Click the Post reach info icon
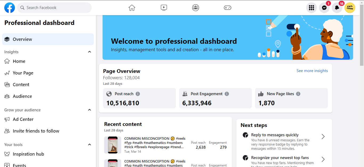364x167 pixels. click(x=138, y=94)
